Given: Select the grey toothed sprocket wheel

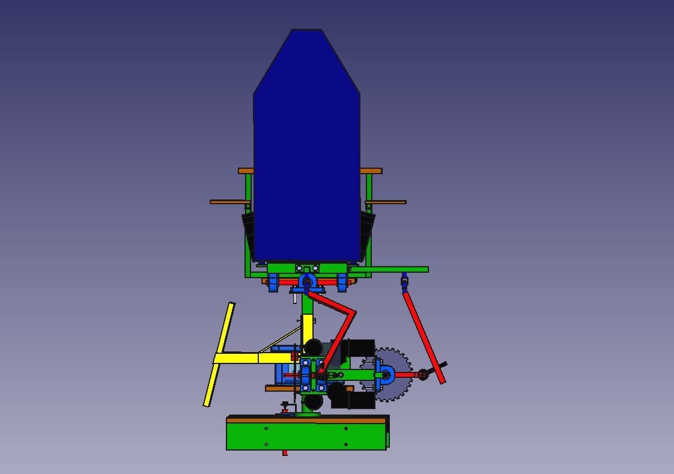Looking at the screenshot, I should coord(387,375).
